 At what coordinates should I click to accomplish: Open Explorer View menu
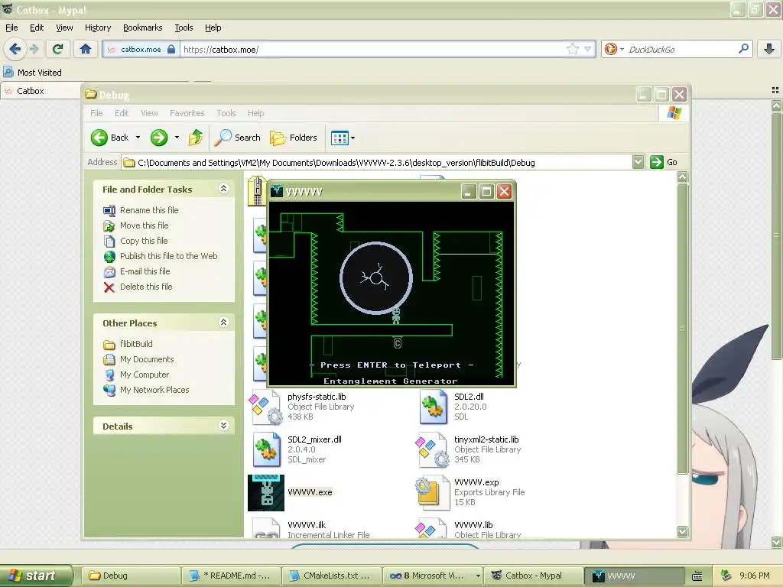(x=149, y=113)
